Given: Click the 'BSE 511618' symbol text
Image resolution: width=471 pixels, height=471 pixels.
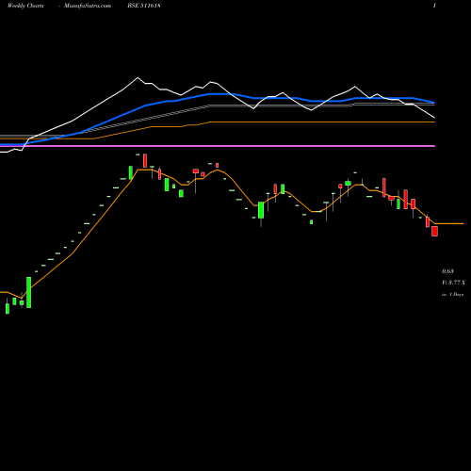Looking at the screenshot, I should click(144, 6).
